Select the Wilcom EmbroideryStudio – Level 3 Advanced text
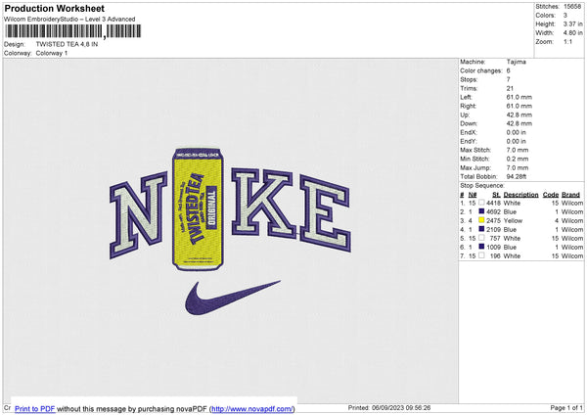This screenshot has height=415, width=587. tap(69, 20)
